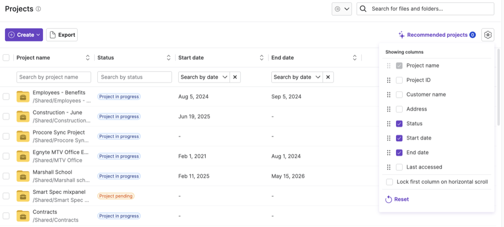Image resolution: width=504 pixels, height=227 pixels.
Task: Click the drag handle beside Last accessed
Action: 388,167
